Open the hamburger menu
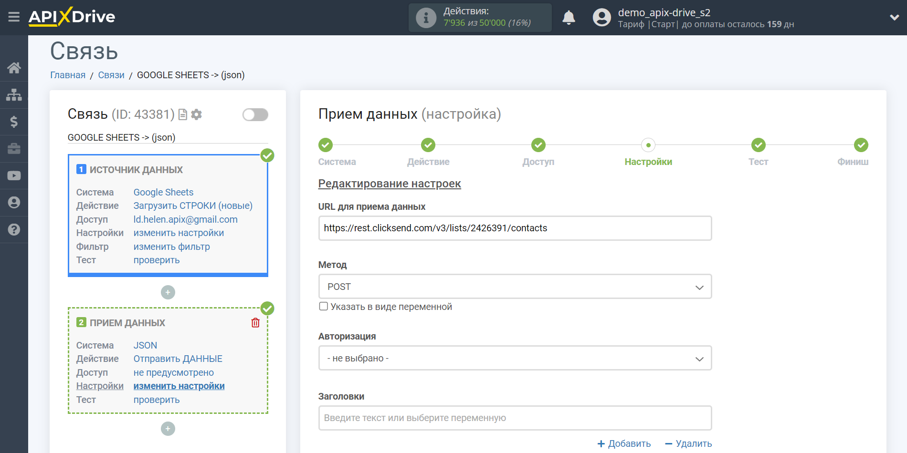The width and height of the screenshot is (907, 453). click(14, 17)
